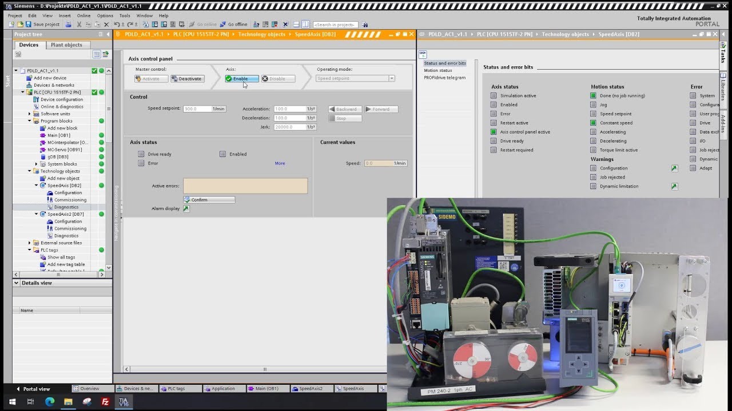Select Status and error bits entry
The height and width of the screenshot is (411, 732).
click(x=445, y=63)
